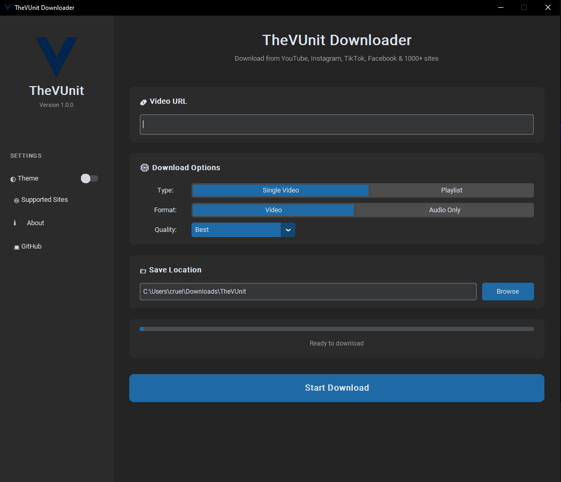This screenshot has width=561, height=482.
Task: Click the 'Quality:' label
Action: tap(166, 229)
